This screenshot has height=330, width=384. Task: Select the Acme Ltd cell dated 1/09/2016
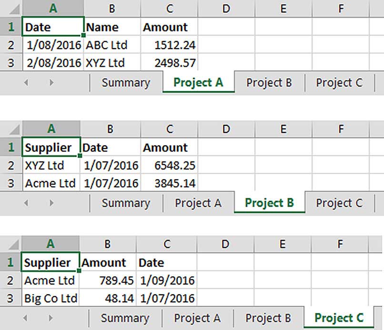[51, 281]
